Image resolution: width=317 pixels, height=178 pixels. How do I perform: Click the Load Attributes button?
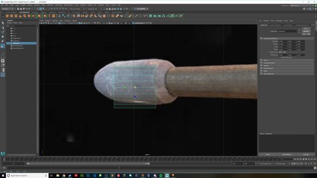[x=287, y=155]
